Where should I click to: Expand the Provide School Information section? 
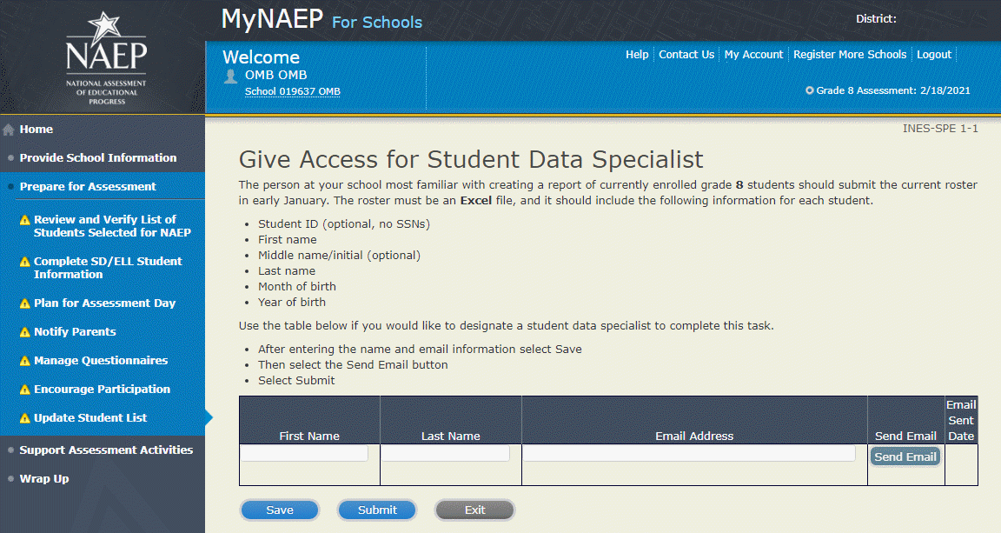97,158
